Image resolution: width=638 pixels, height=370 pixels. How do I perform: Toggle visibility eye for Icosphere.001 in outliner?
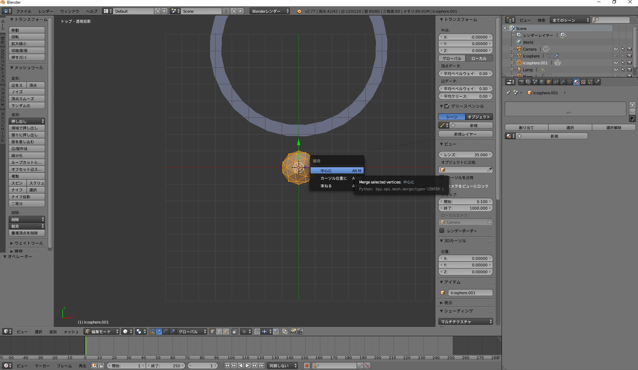pos(616,63)
